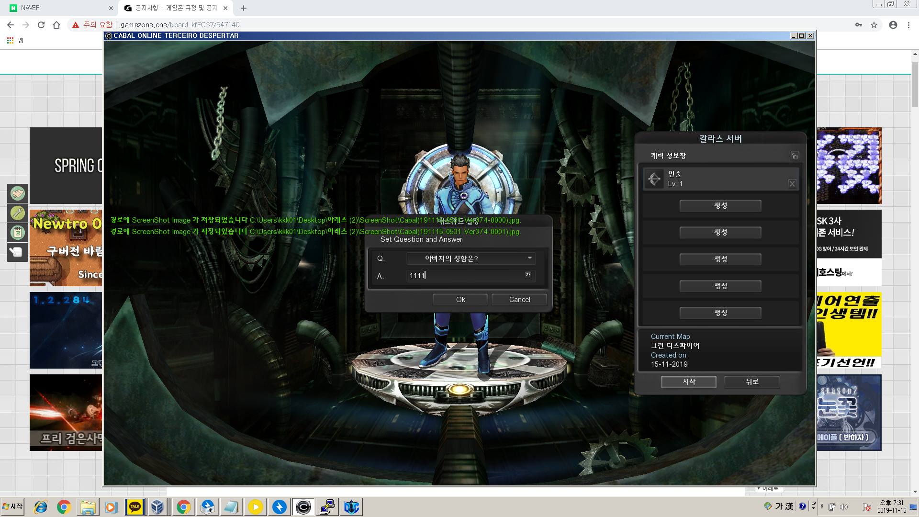Open KakaoTalk from the taskbar

(x=135, y=507)
